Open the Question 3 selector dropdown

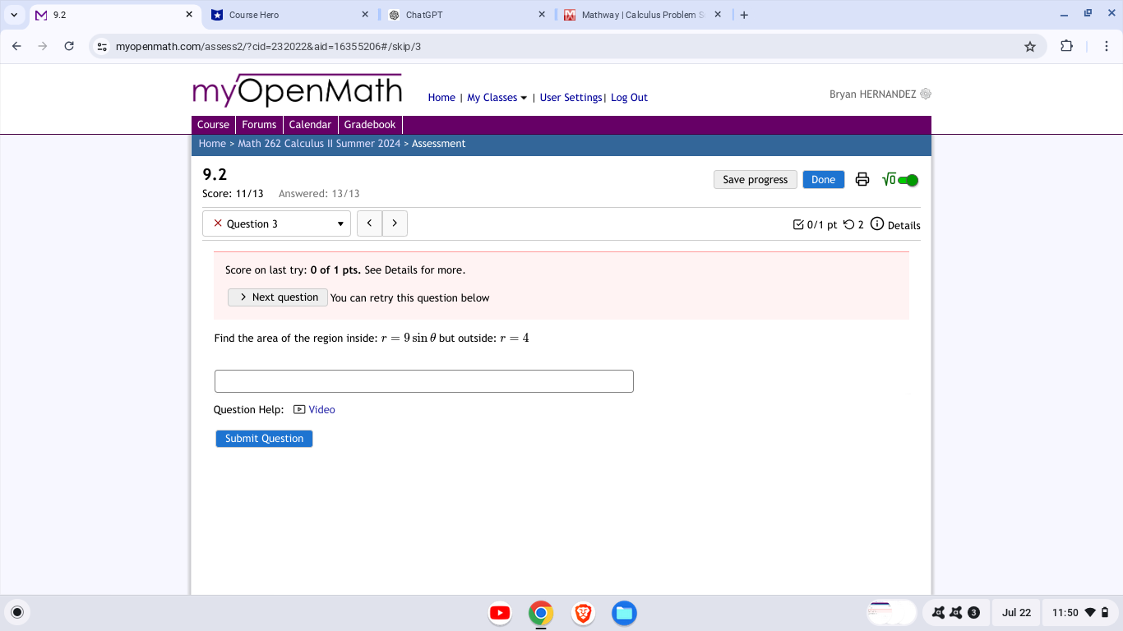point(277,223)
